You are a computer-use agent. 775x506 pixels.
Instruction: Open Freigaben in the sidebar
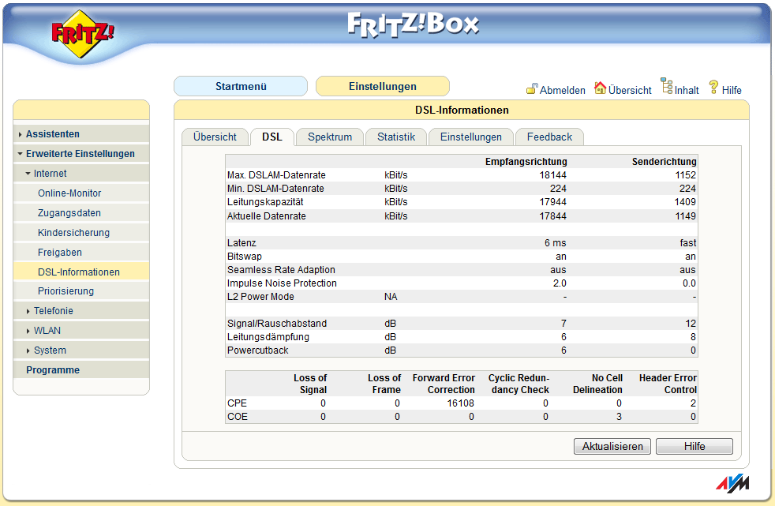[60, 253]
